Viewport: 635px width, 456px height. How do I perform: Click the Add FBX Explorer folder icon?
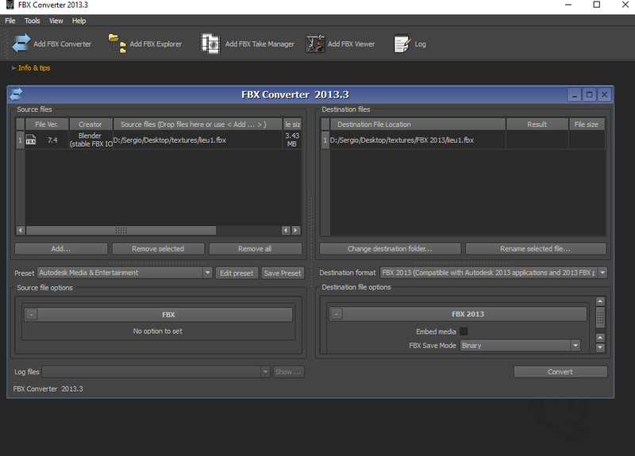coord(117,44)
